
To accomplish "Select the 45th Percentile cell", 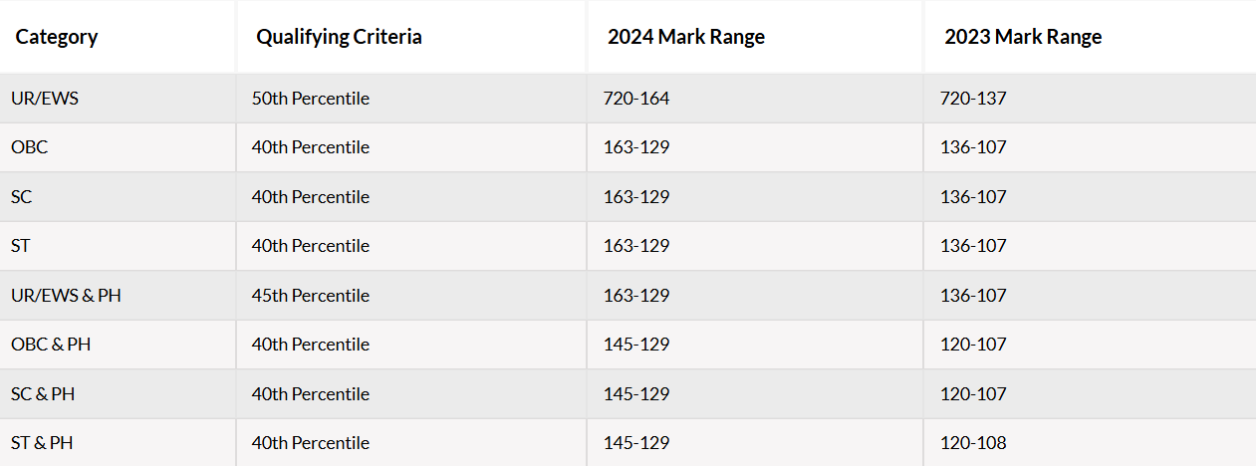I will (311, 296).
